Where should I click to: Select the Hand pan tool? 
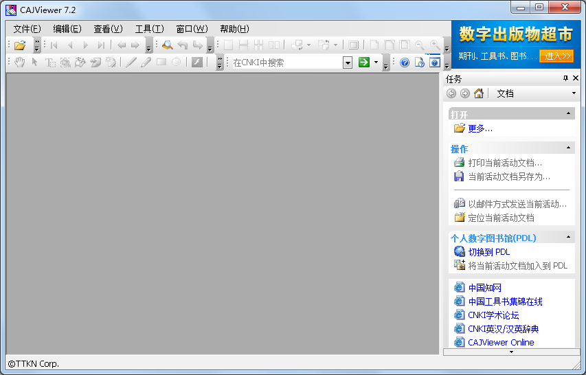click(20, 62)
